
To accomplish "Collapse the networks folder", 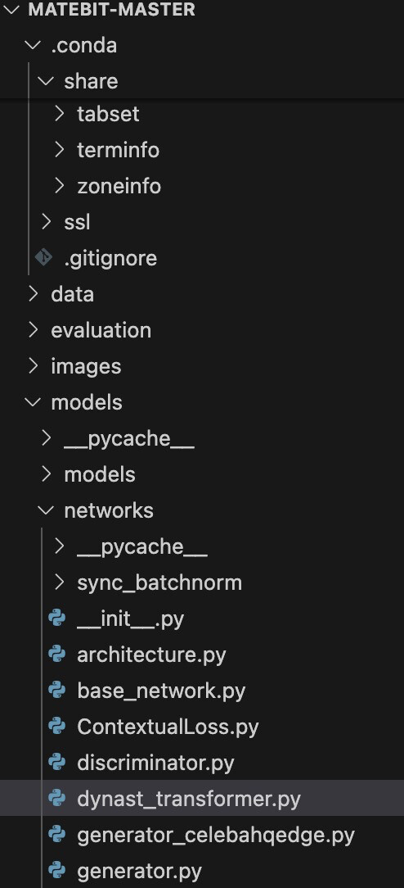I will [x=47, y=510].
